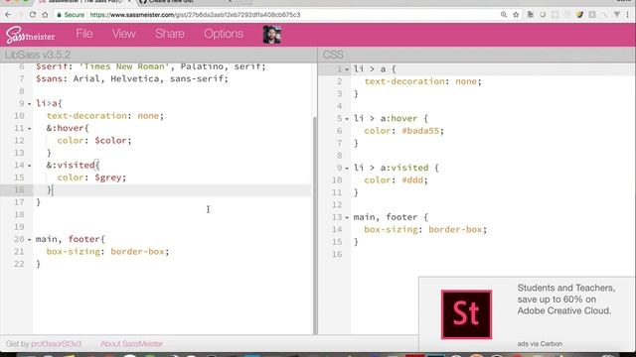The image size is (636, 357).
Task: Open the browser three-dot menu
Action: [627, 15]
